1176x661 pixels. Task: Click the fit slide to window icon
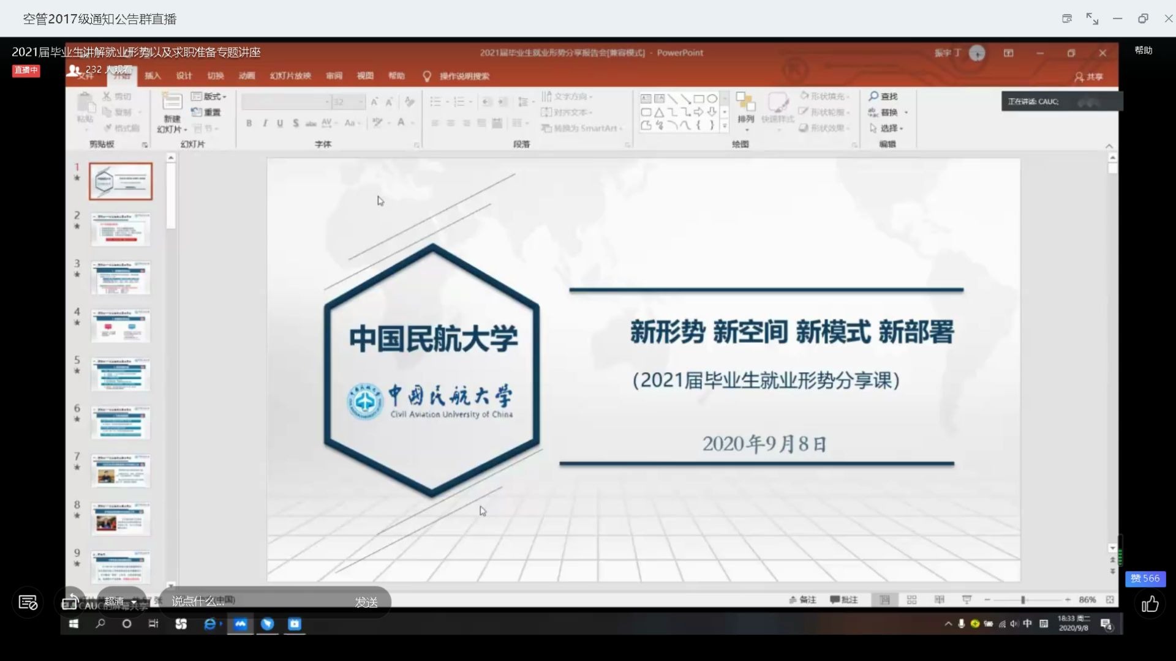click(x=1109, y=600)
